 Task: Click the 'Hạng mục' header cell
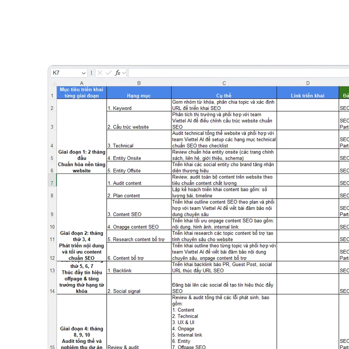coord(139,93)
